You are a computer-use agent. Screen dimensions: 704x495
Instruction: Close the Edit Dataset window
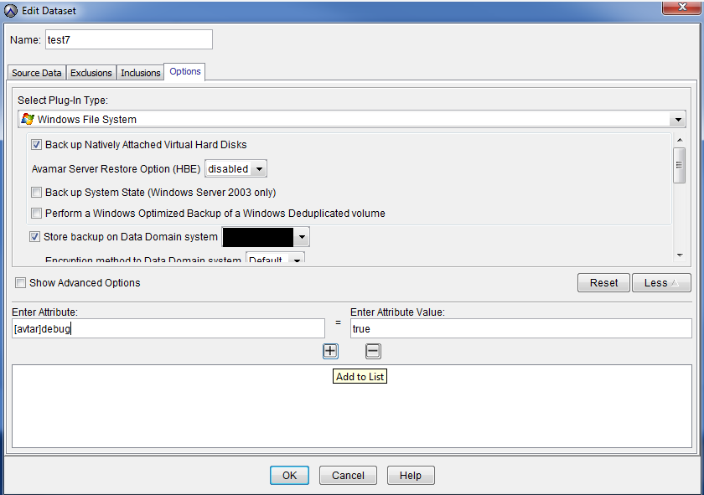click(681, 8)
